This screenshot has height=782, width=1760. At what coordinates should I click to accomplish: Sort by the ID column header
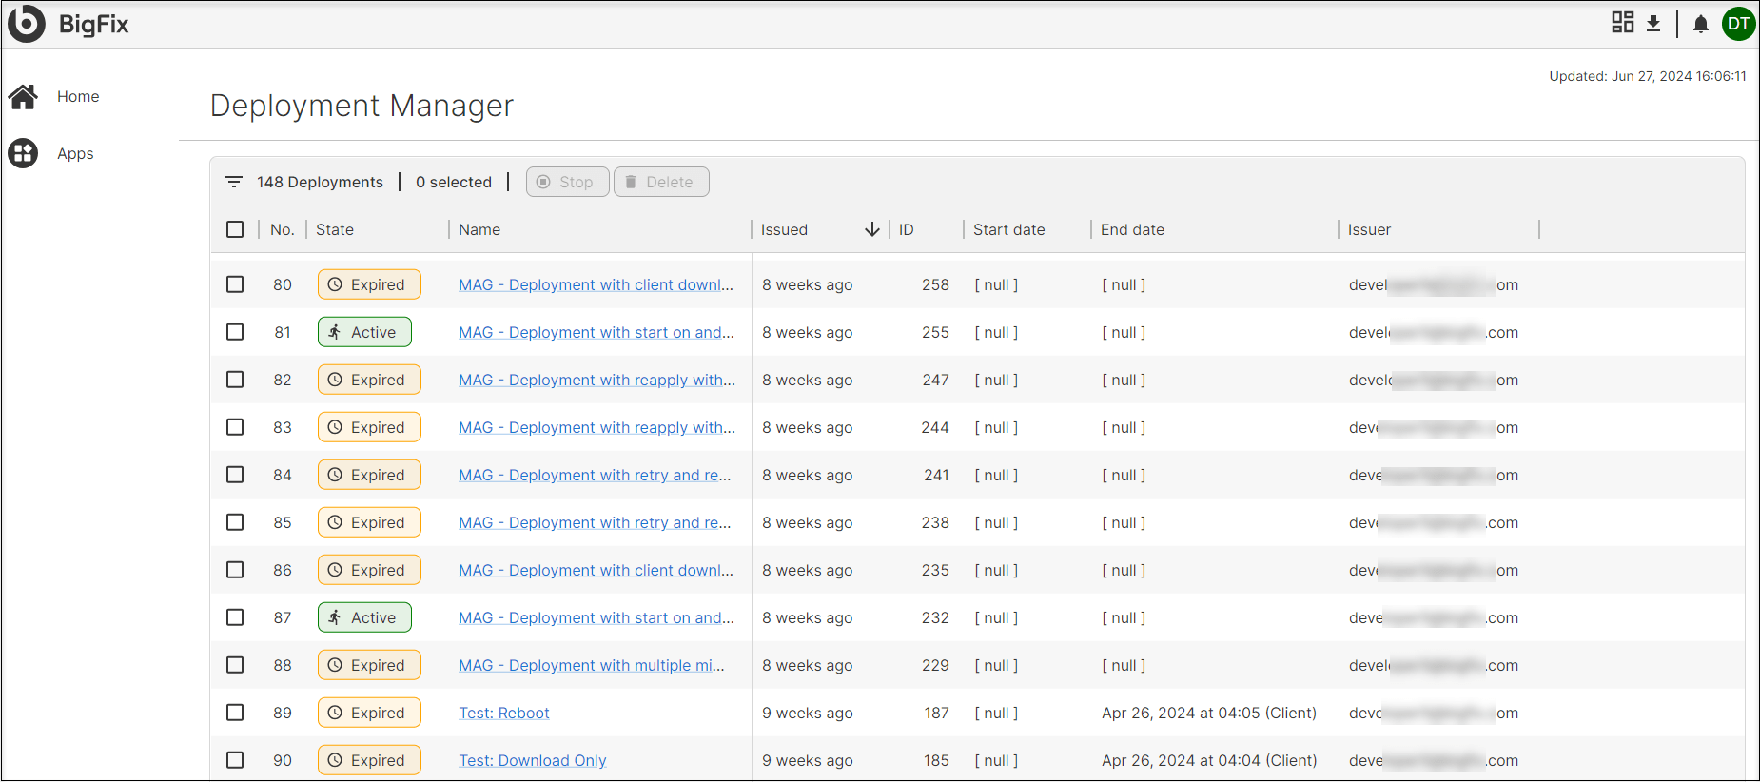[907, 229]
